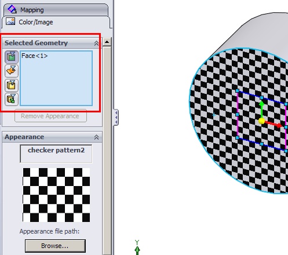Select the faces filter icon

coord(12,57)
